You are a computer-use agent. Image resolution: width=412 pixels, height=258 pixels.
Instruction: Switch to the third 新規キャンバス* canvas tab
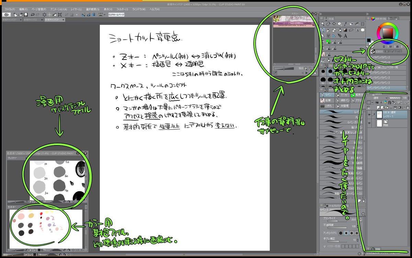[x=55, y=20]
